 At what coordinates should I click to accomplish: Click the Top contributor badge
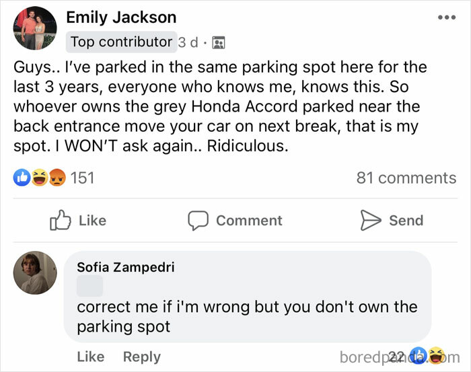click(x=121, y=42)
